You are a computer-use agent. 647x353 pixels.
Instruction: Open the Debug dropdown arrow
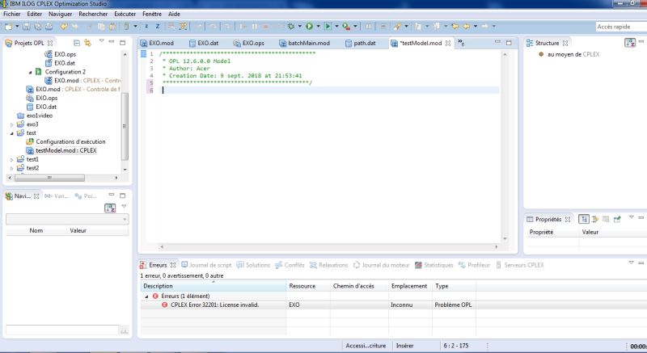[300, 27]
